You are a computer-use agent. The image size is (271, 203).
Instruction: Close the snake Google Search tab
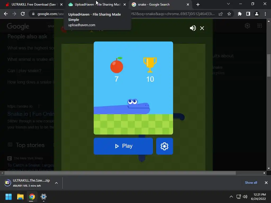click(188, 4)
